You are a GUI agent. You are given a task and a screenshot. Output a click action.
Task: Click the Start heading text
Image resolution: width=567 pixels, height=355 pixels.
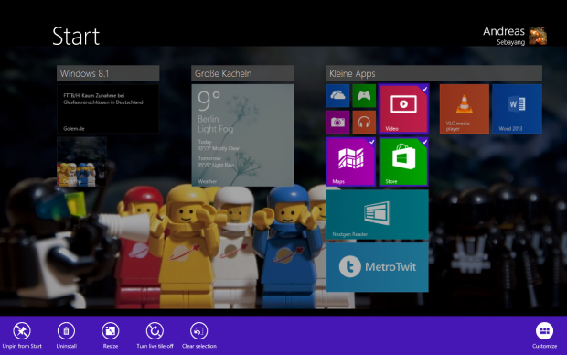click(76, 37)
